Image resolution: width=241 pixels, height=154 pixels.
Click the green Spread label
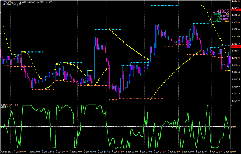(217, 14)
